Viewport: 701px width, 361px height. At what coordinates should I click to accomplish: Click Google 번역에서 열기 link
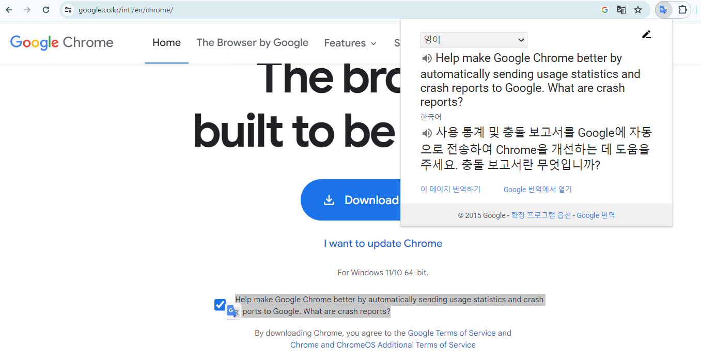click(538, 189)
